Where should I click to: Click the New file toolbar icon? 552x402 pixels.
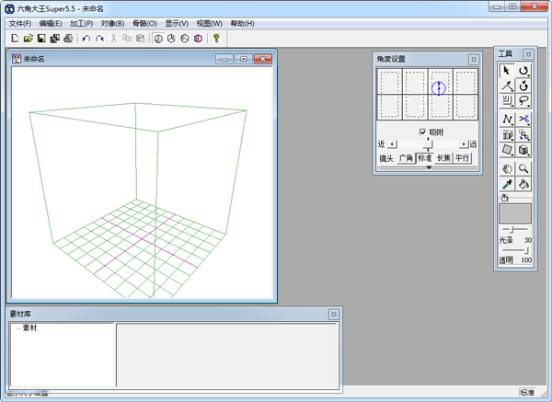pos(15,39)
